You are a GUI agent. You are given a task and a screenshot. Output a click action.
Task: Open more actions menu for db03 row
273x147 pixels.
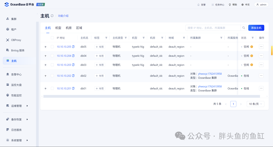point(261,65)
